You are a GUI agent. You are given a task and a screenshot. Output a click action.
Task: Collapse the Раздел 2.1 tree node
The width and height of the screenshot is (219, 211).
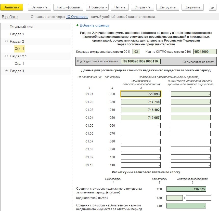(6, 56)
